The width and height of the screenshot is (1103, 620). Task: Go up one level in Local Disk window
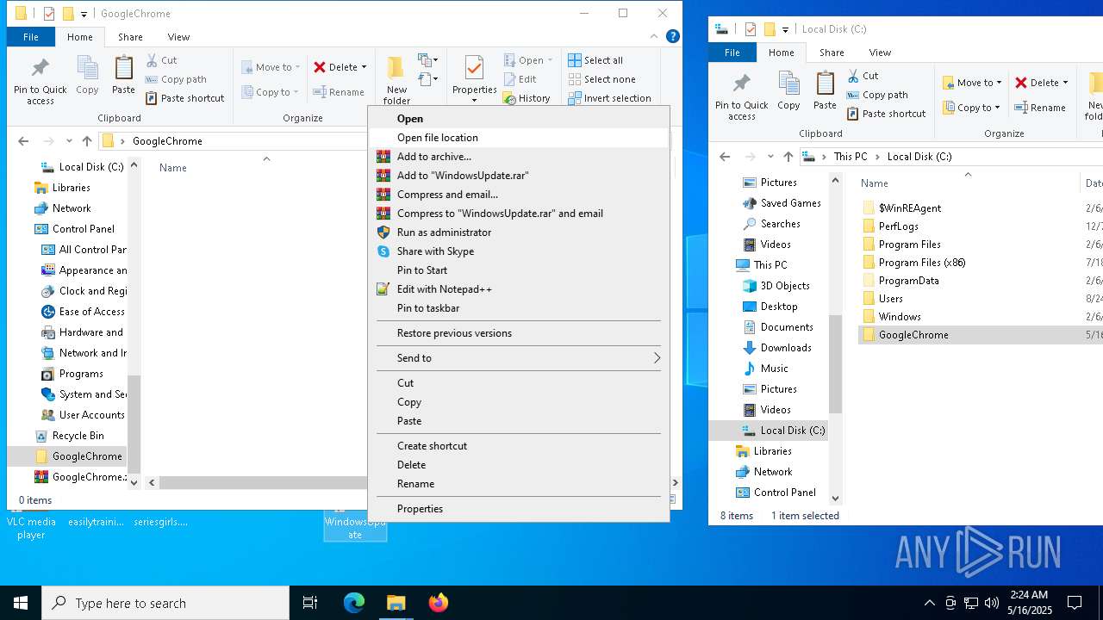point(788,157)
